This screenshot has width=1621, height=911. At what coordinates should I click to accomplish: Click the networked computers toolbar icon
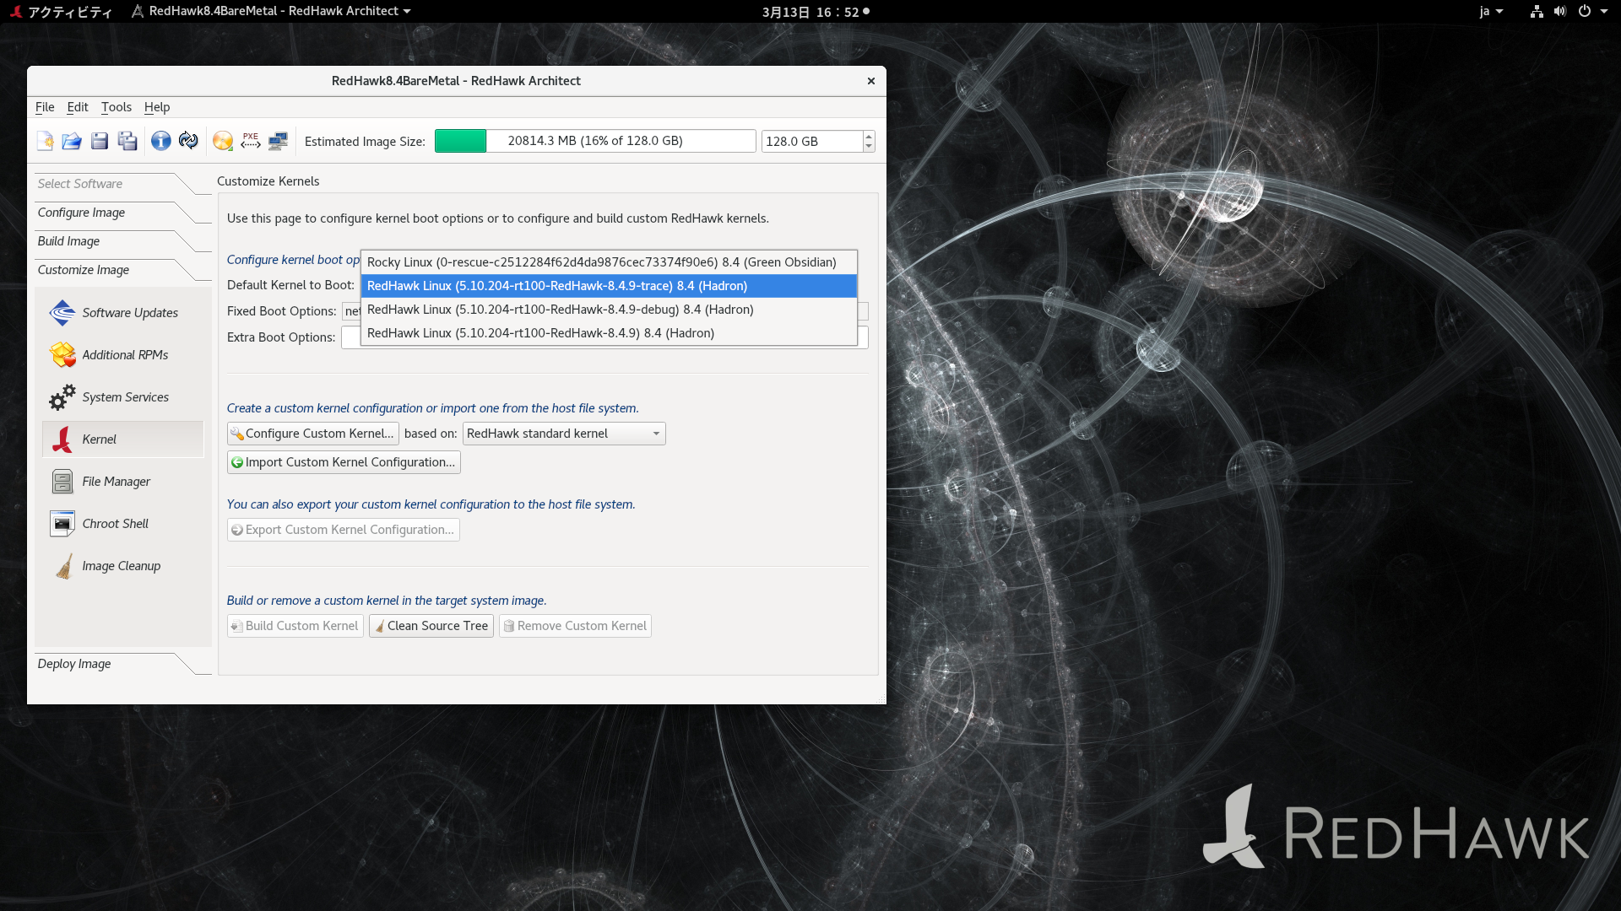[x=279, y=141]
